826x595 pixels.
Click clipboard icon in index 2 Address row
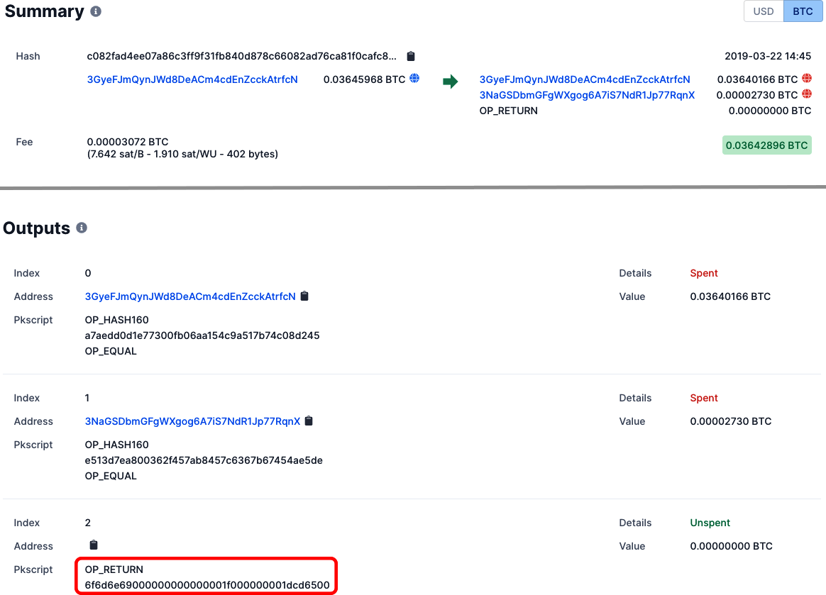click(93, 545)
